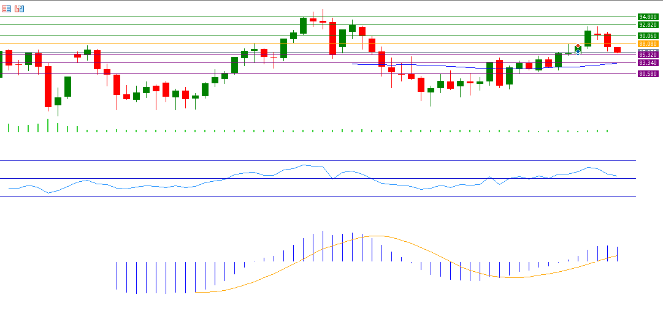Select the tallest green volume bar

coord(47,126)
